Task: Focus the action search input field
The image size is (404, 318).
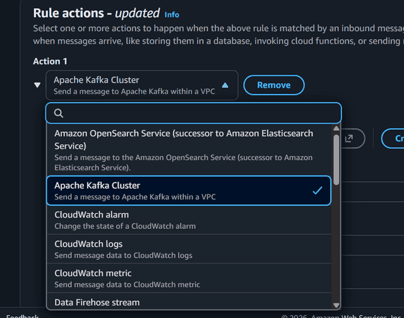Action: click(x=194, y=113)
